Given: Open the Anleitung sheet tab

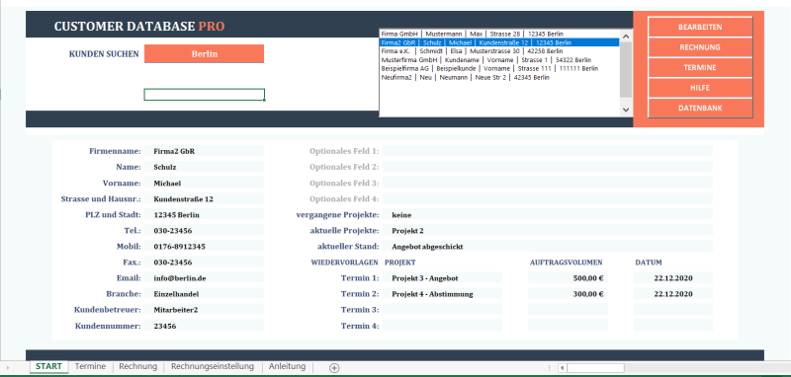Looking at the screenshot, I should (x=287, y=366).
